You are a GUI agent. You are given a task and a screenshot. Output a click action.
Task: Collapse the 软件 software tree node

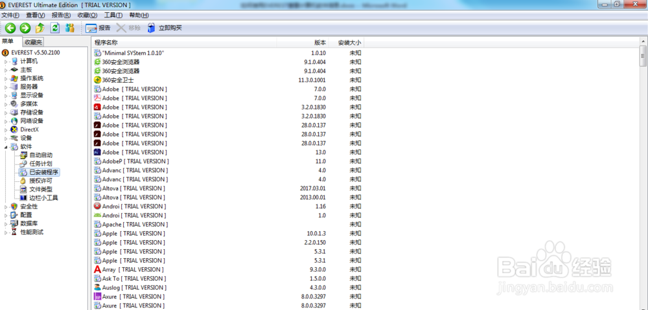coord(6,147)
